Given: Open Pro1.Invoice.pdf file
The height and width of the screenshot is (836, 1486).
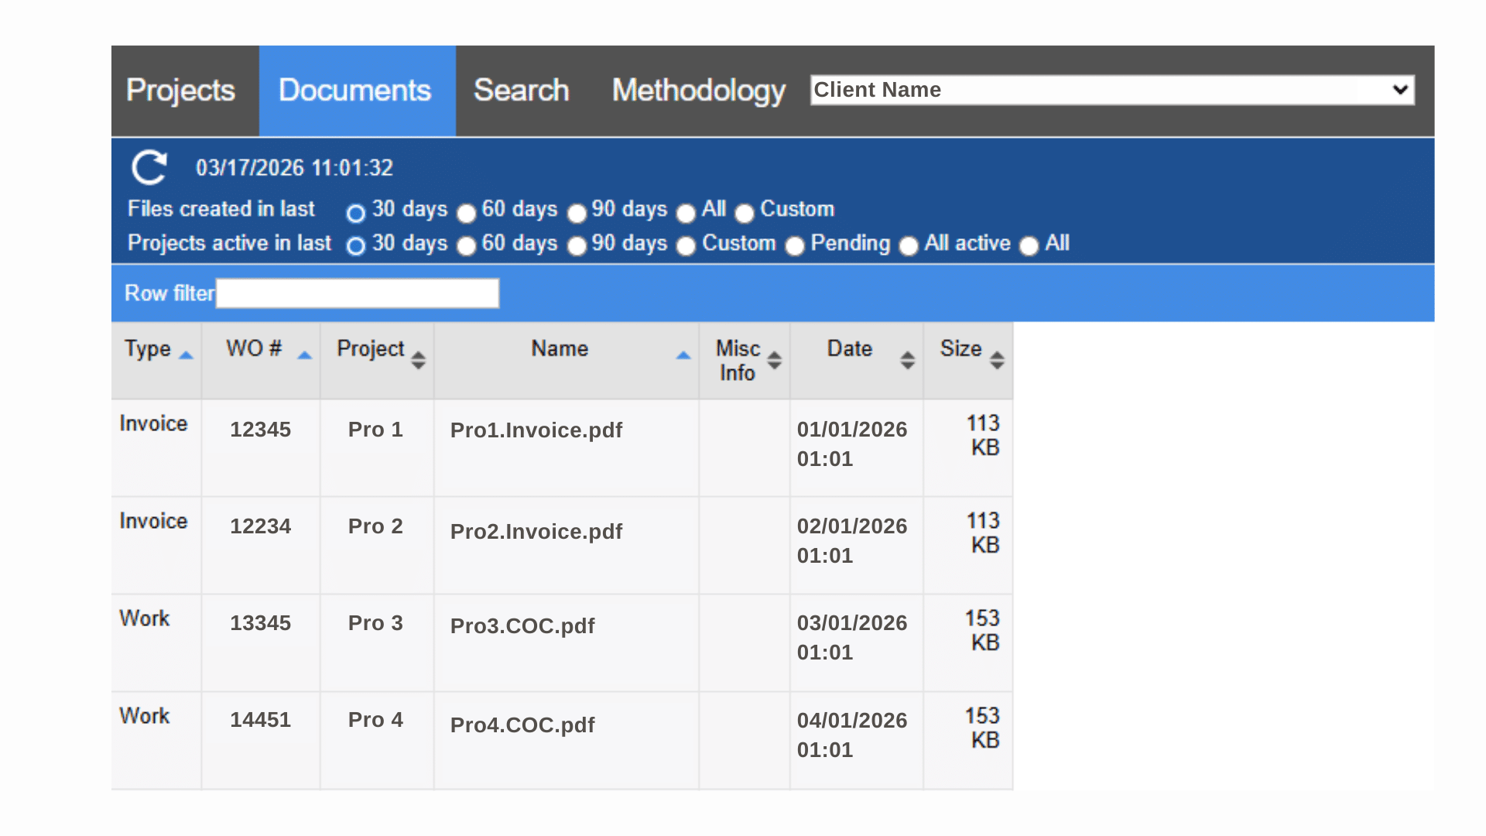Looking at the screenshot, I should (536, 430).
